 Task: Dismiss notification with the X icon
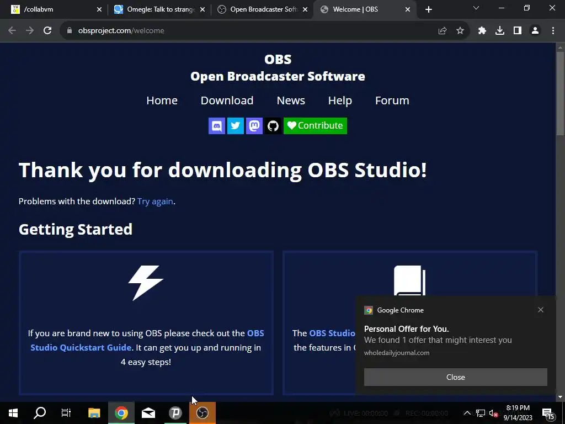click(541, 310)
